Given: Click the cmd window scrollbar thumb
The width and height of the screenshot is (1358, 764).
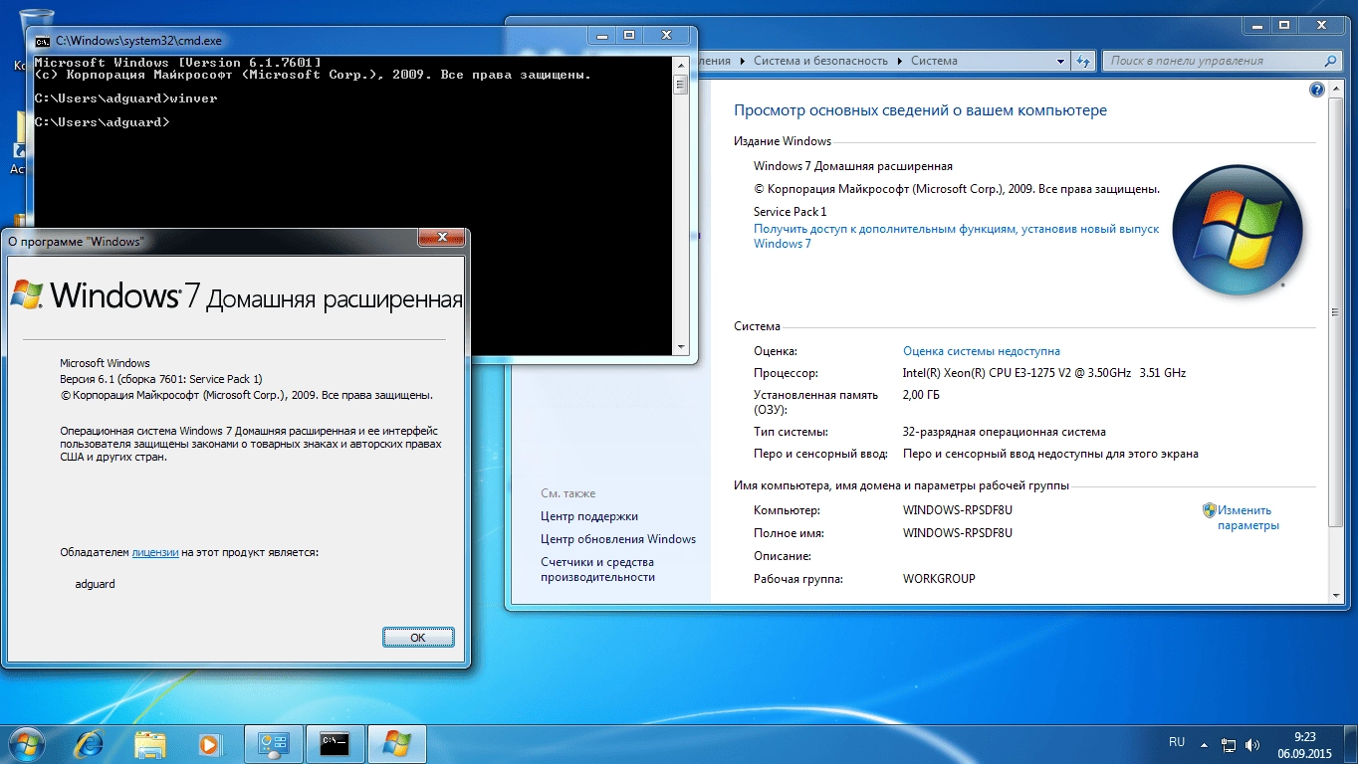Looking at the screenshot, I should coord(681,84).
